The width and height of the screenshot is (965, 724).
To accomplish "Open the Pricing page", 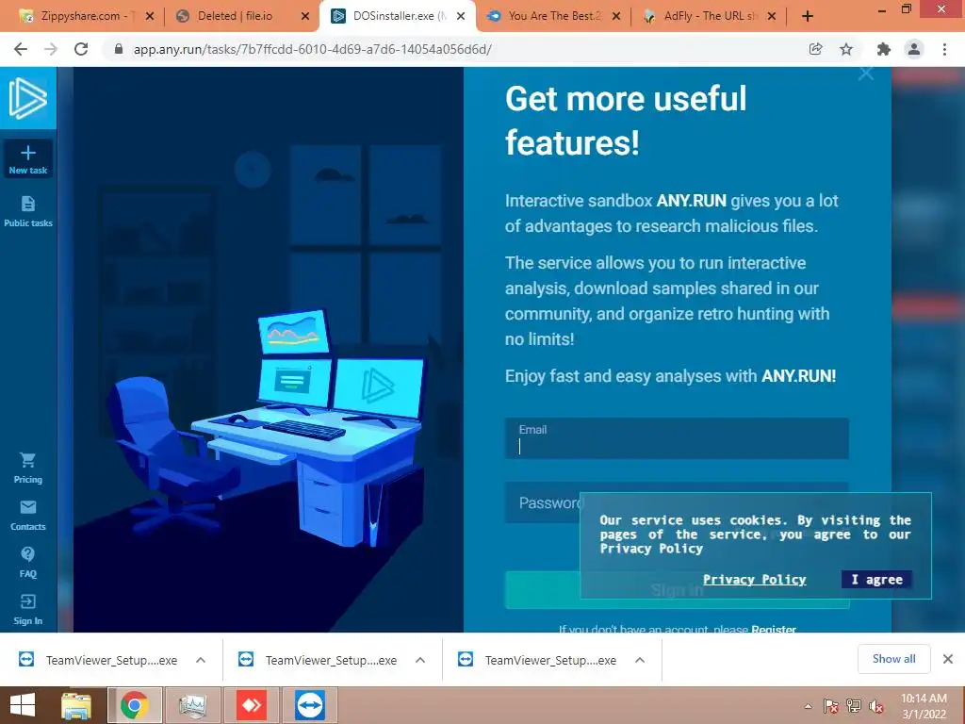I will point(27,468).
